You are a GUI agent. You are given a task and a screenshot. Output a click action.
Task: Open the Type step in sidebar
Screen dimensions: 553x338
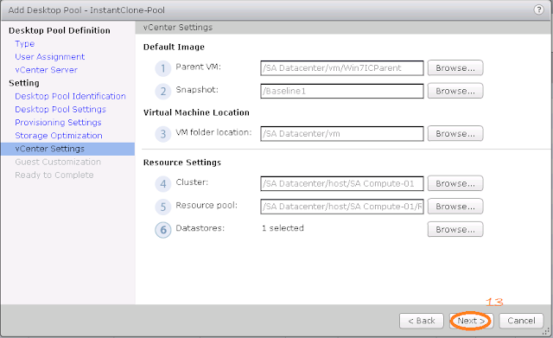(x=25, y=44)
